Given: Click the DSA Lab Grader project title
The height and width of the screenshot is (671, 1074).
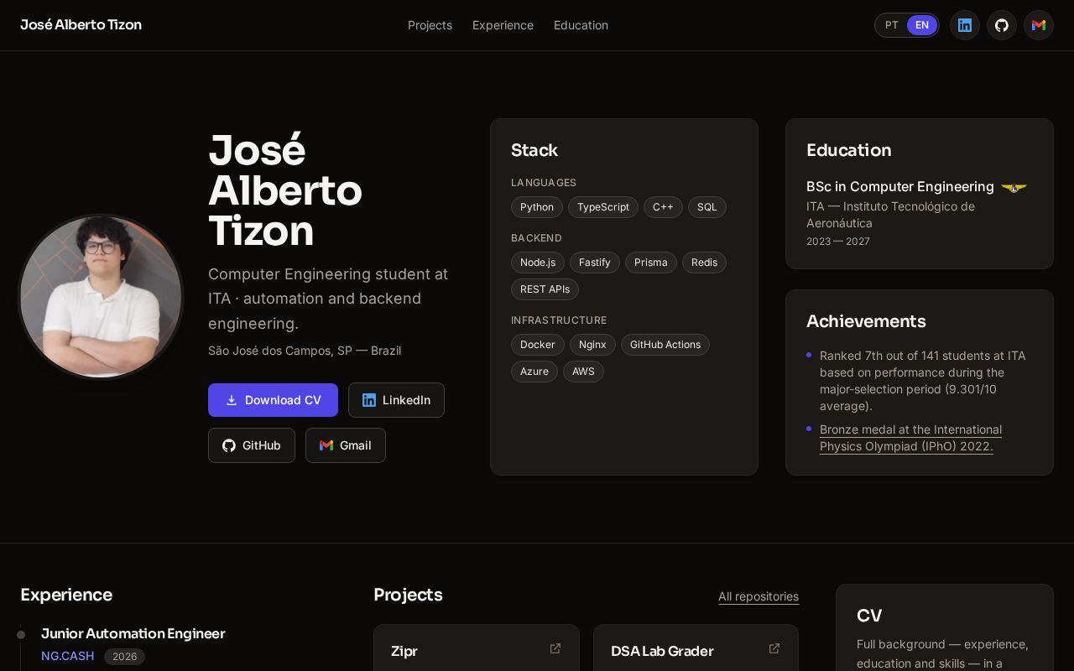Looking at the screenshot, I should pos(662,651).
